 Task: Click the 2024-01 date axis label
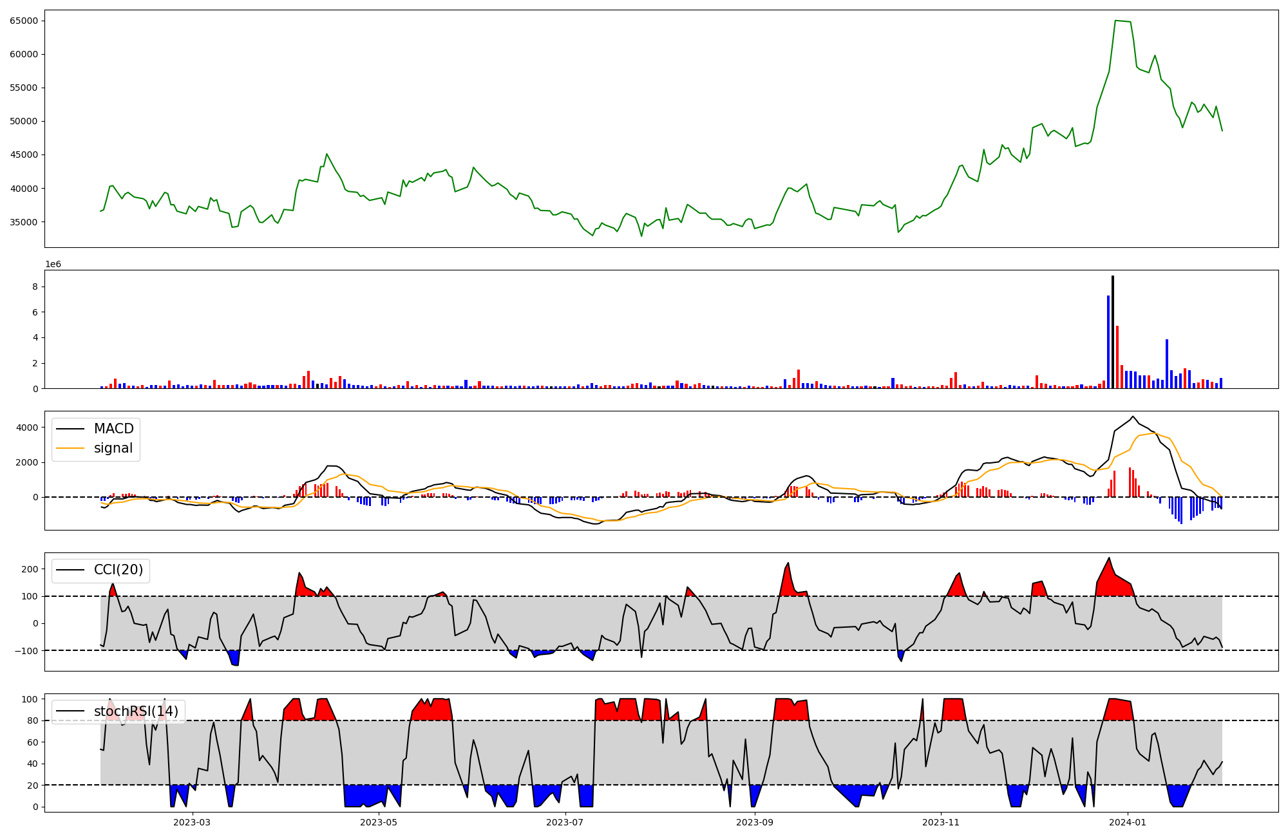point(1128,822)
